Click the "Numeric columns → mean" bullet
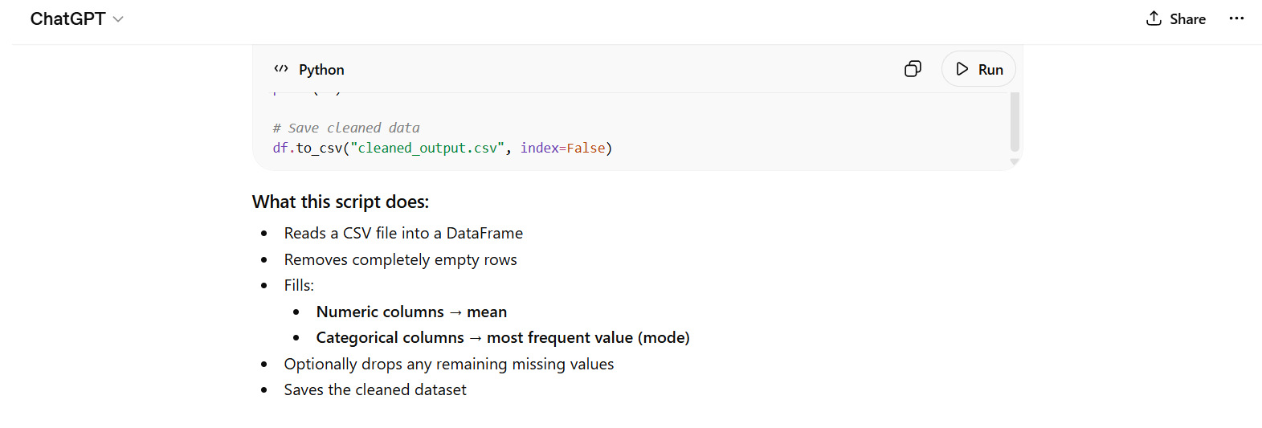The height and width of the screenshot is (428, 1262). (411, 312)
